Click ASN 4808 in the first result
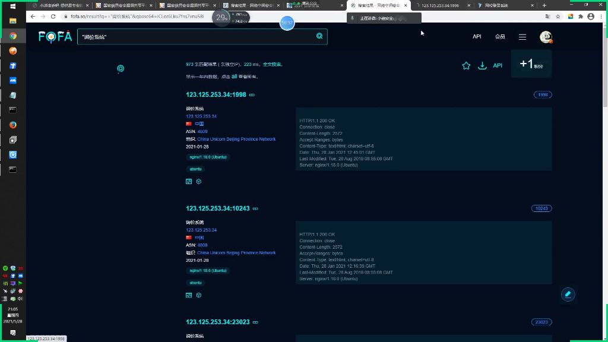This screenshot has height=342, width=608. pos(202,131)
